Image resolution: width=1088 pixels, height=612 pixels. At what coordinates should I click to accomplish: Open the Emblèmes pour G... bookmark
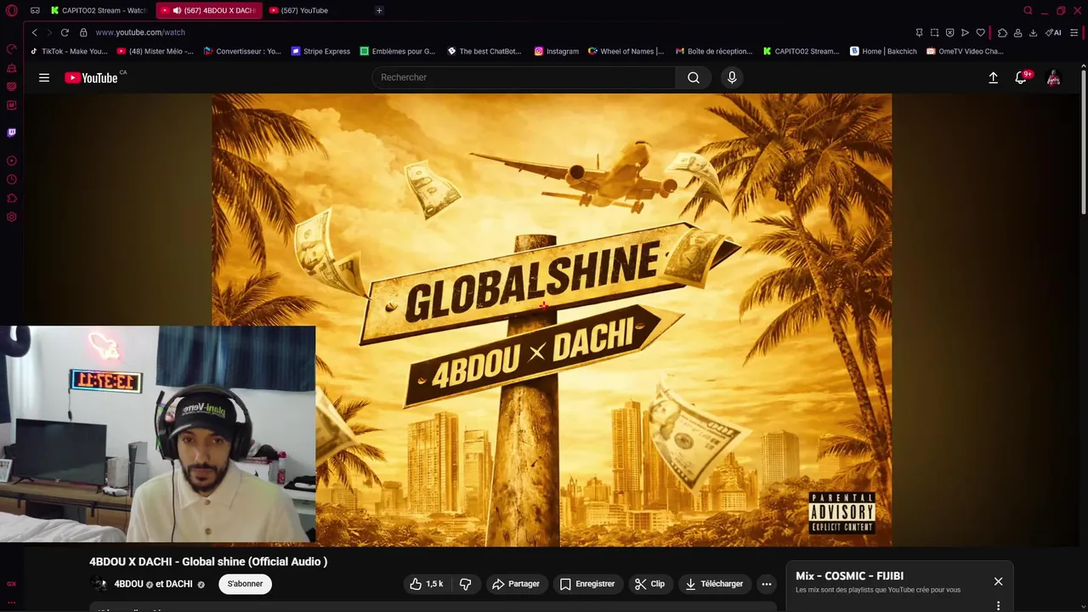397,51
